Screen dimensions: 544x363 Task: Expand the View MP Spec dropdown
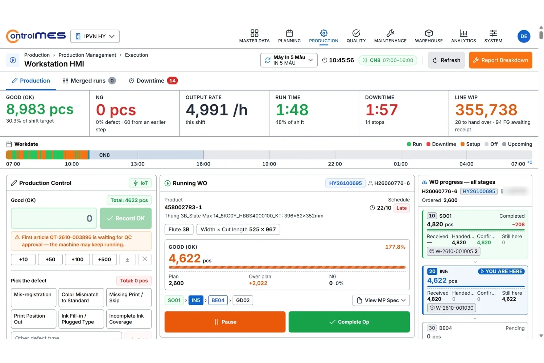click(381, 300)
